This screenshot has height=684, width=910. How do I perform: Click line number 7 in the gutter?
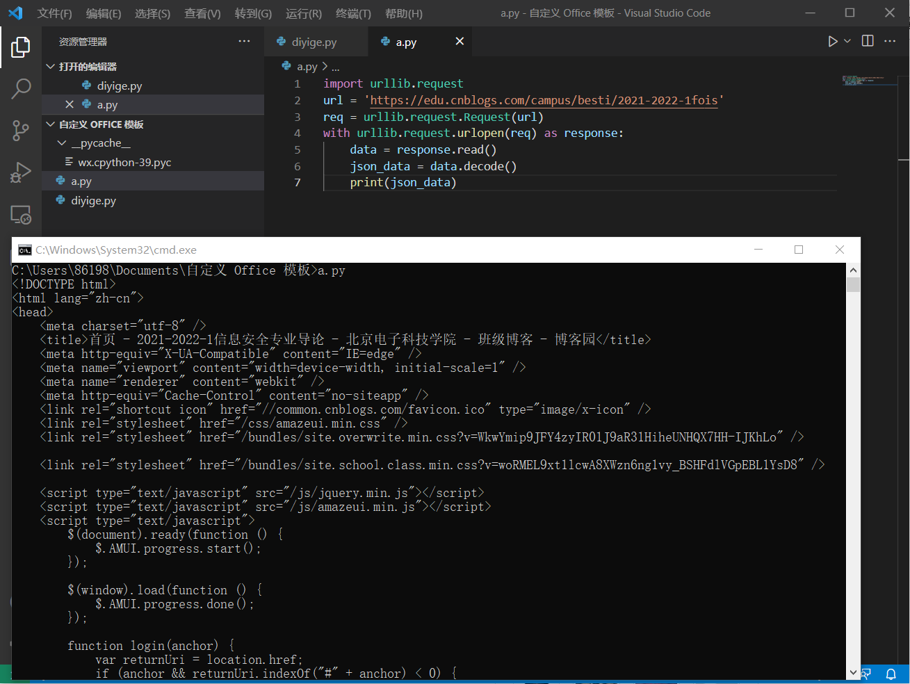(297, 183)
